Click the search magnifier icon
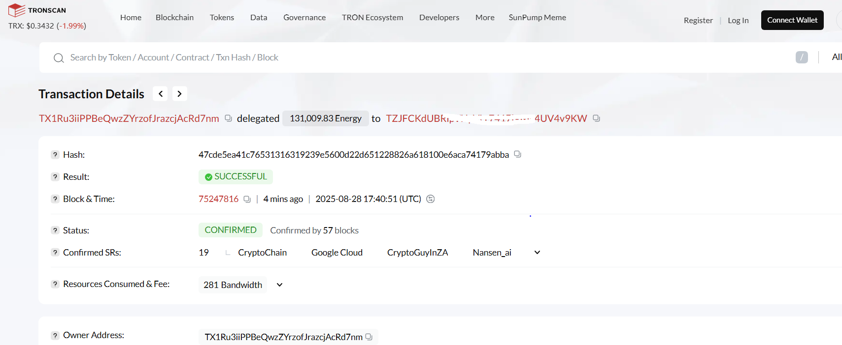842x345 pixels. coord(59,58)
